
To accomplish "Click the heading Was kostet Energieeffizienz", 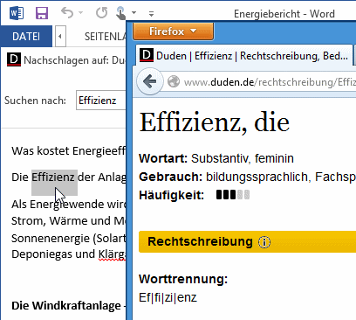I will (69, 151).
